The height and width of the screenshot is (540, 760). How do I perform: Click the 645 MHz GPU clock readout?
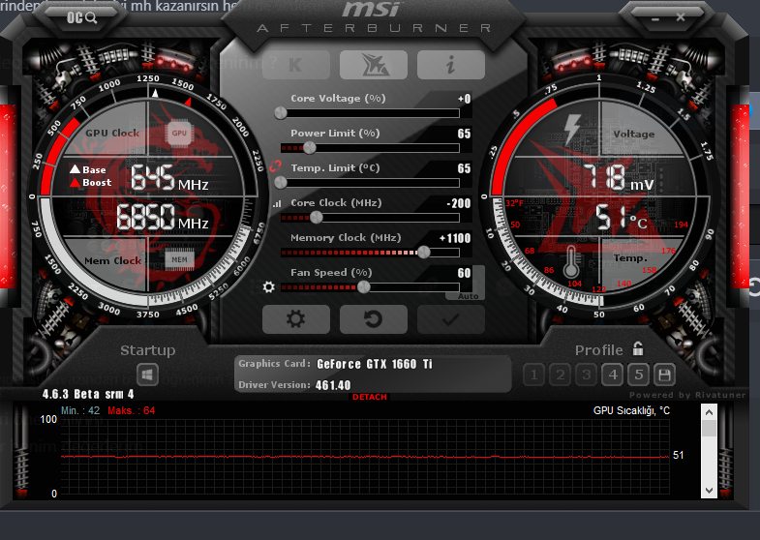[x=169, y=177]
